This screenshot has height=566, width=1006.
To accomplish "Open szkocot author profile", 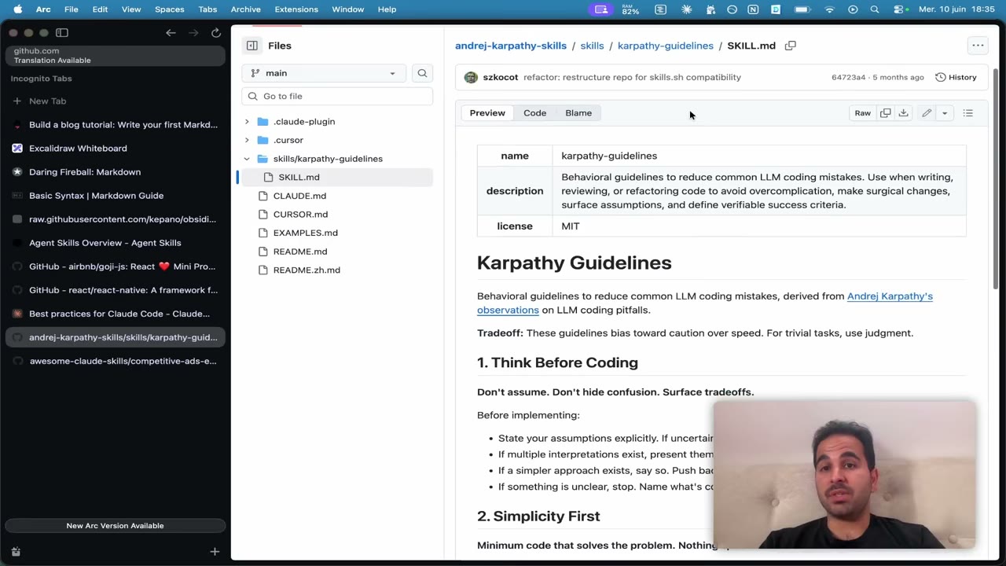I will coord(501,77).
